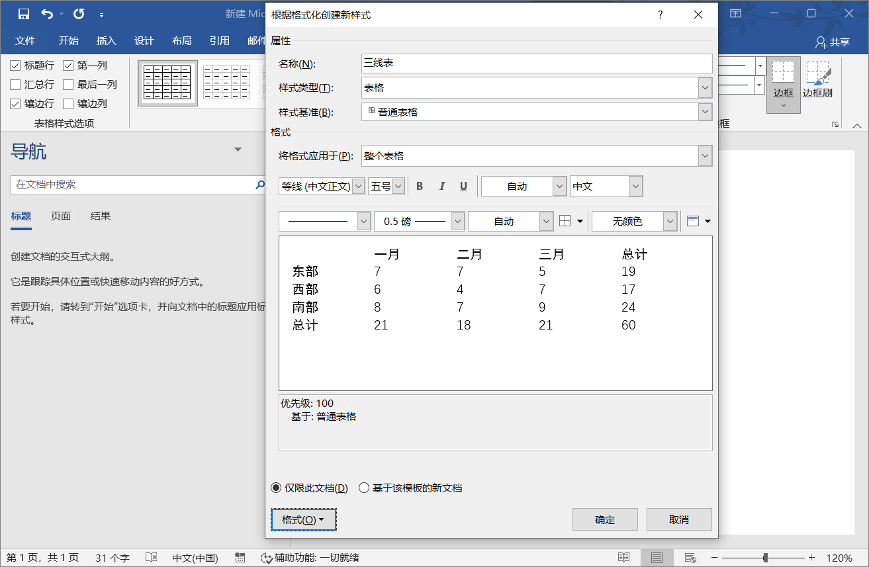
Task: Open the 引用 ribbon tab
Action: tap(219, 41)
